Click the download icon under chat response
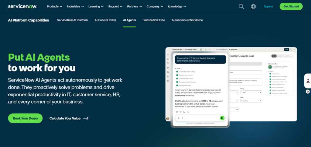Viewport: 311px width, 147px height. pos(188,112)
